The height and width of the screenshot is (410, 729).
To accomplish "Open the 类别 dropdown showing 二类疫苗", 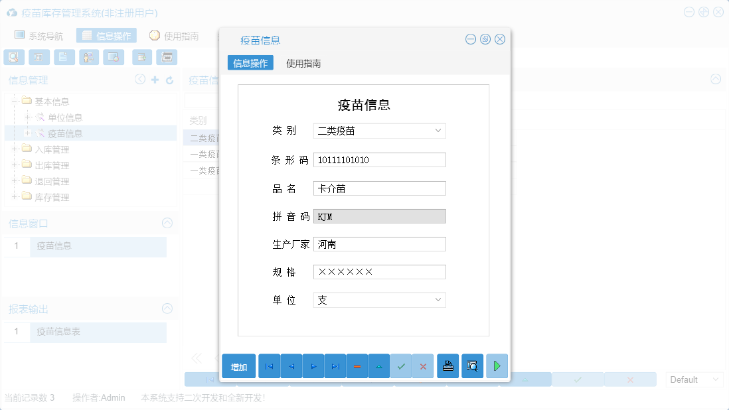I will point(438,130).
